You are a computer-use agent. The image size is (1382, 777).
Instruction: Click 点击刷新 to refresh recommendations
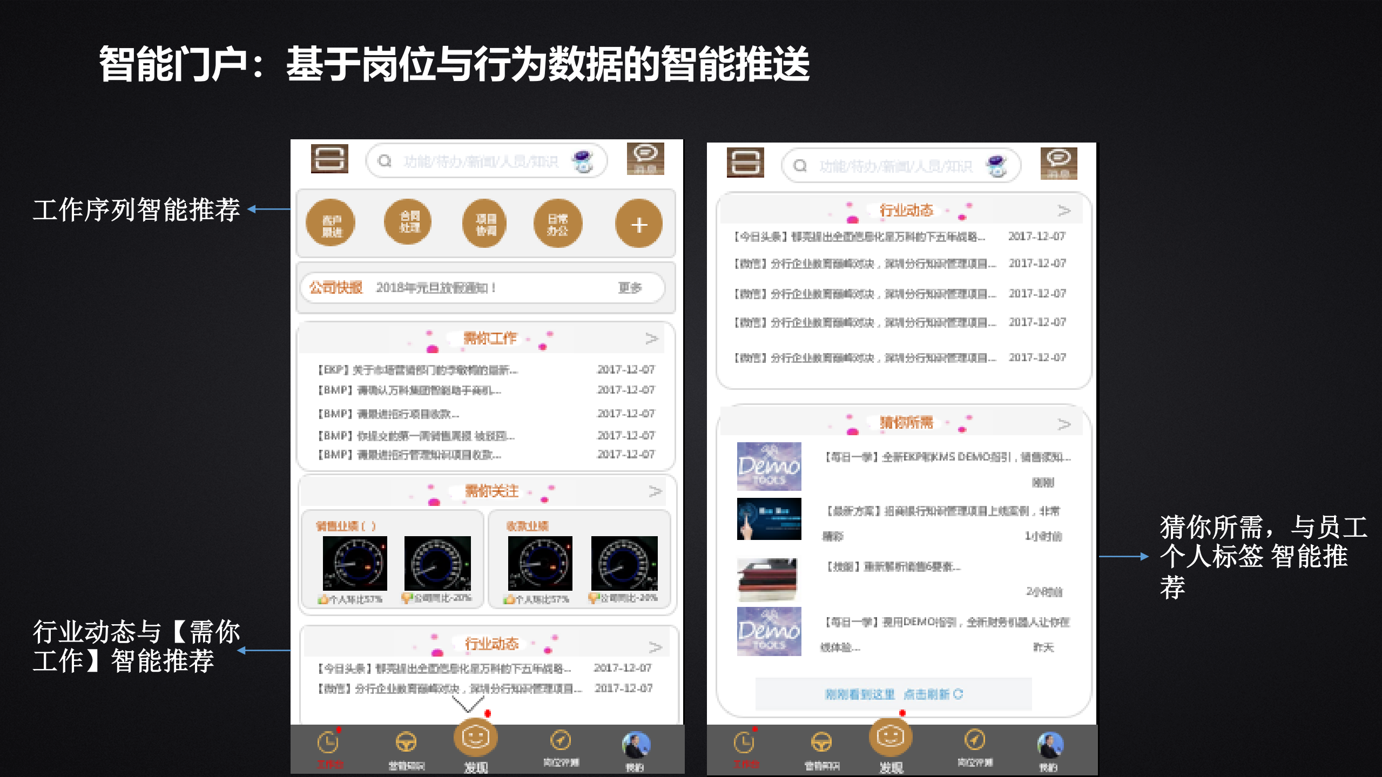(x=933, y=694)
